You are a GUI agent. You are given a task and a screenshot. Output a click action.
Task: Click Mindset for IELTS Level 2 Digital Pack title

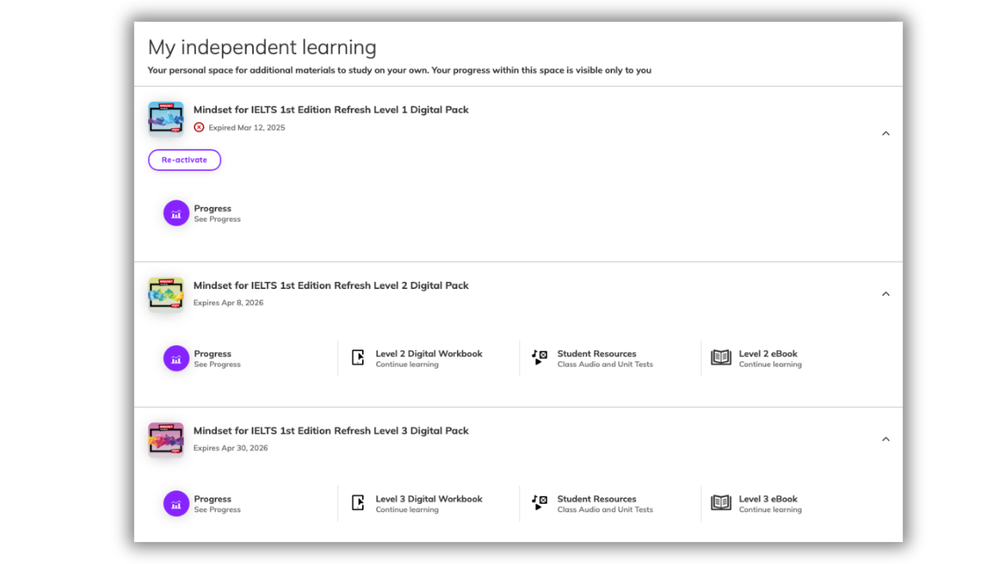pyautogui.click(x=331, y=285)
